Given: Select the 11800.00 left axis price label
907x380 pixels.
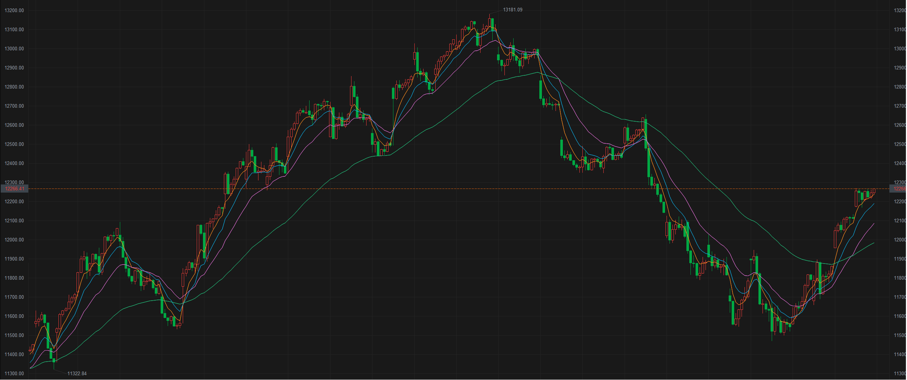Looking at the screenshot, I should tap(14, 278).
